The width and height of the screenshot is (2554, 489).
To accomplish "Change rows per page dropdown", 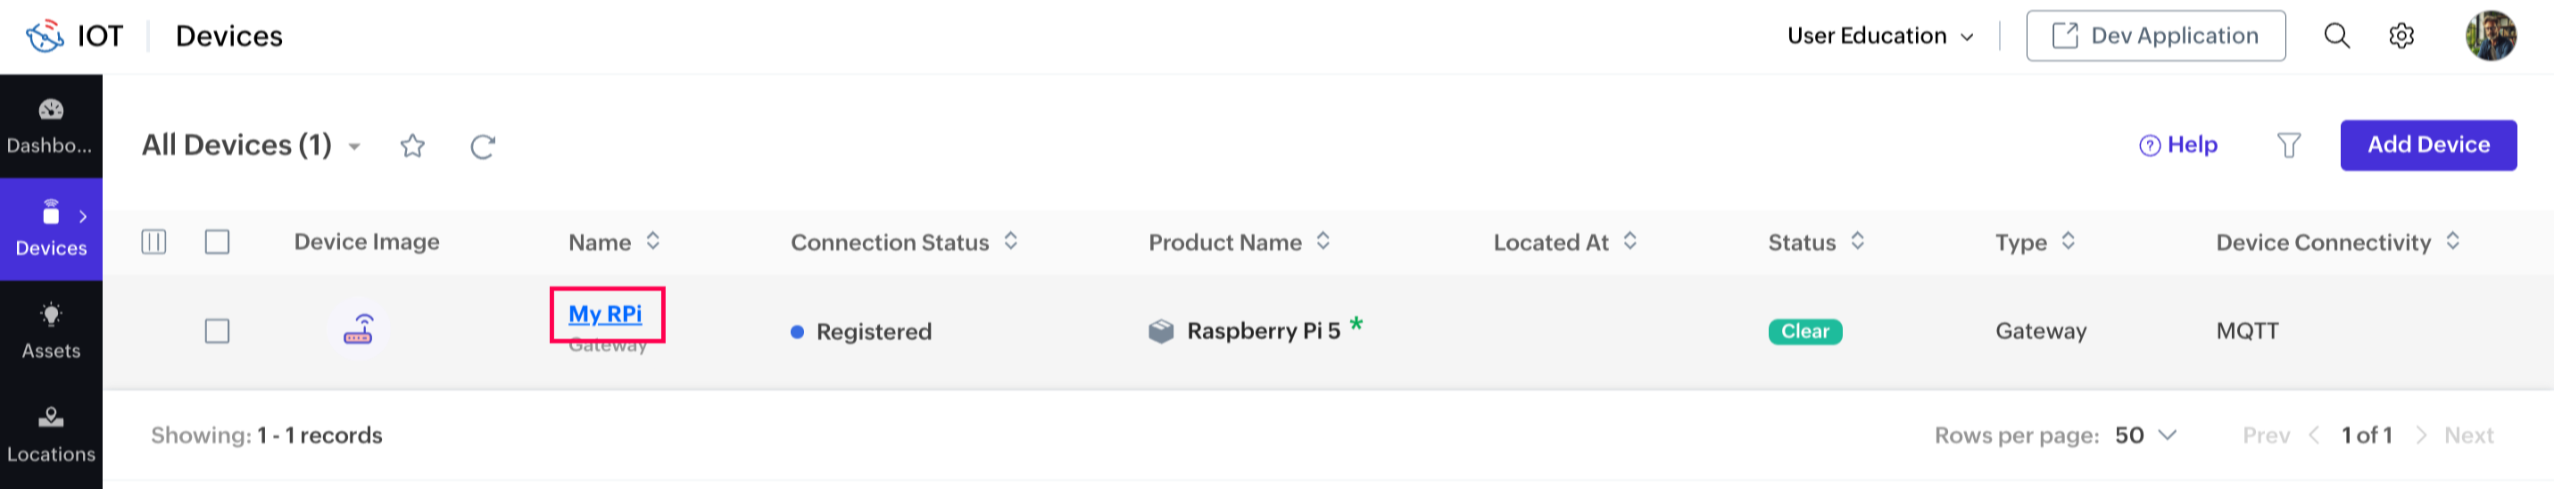I will point(2146,435).
